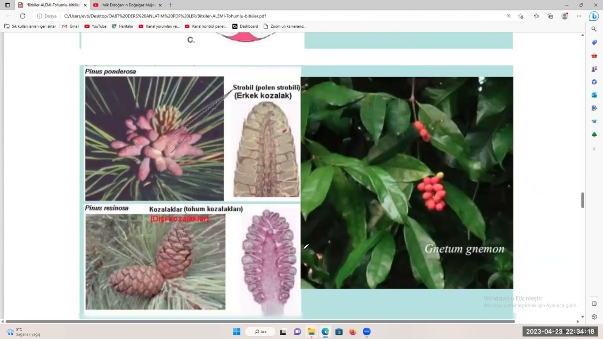Open the tab actions menu icon
The width and height of the screenshot is (603, 339).
[x=7, y=5]
